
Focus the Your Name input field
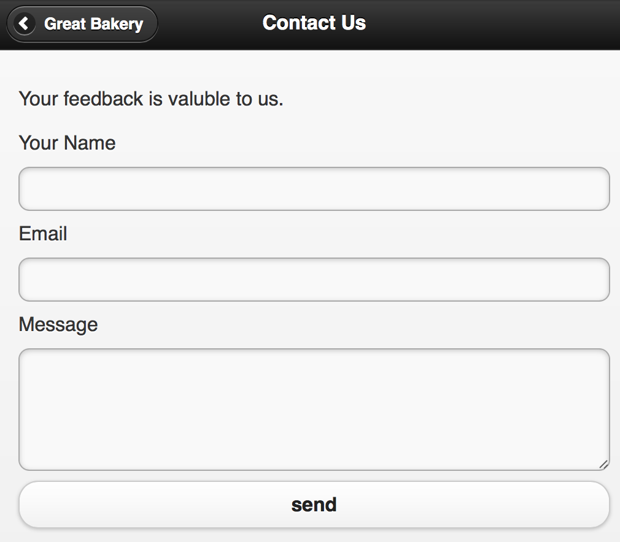click(314, 189)
